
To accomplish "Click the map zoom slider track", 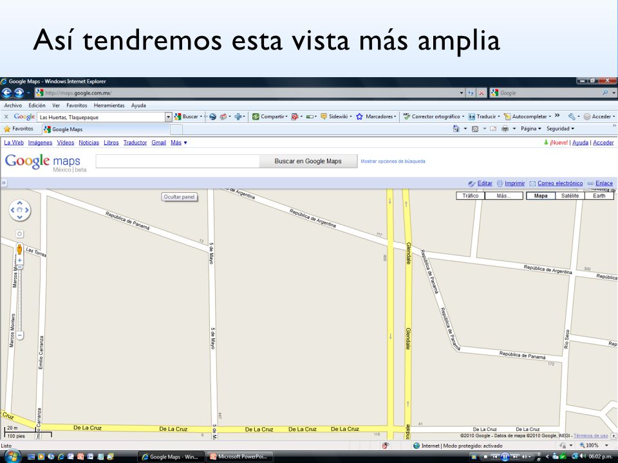I will 20,300.
